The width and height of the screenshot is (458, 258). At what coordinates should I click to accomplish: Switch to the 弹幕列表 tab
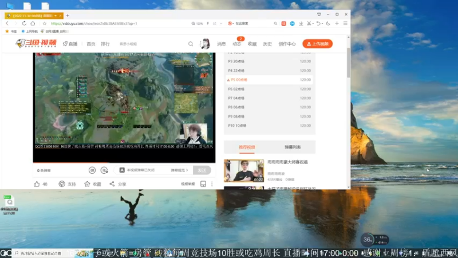pyautogui.click(x=293, y=147)
